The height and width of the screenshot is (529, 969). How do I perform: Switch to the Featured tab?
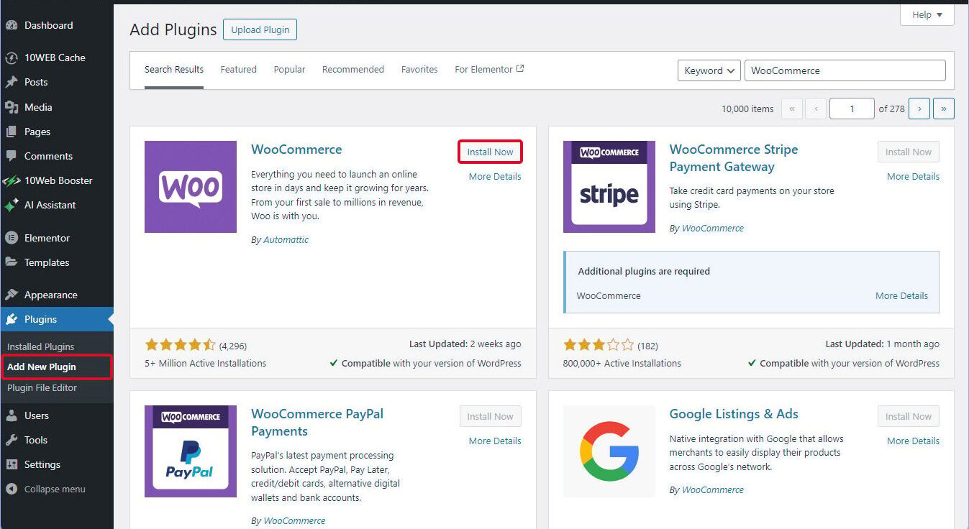(238, 70)
